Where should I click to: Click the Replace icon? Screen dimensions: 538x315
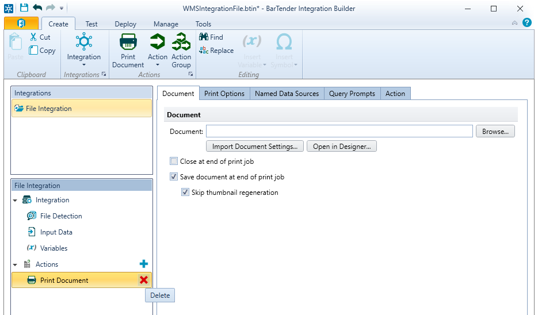[x=204, y=50]
